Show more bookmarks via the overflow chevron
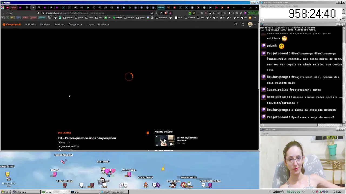 255,18
